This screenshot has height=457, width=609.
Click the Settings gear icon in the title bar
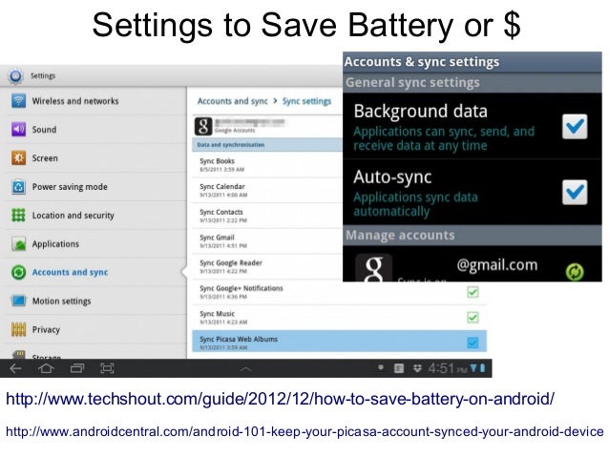tap(16, 75)
